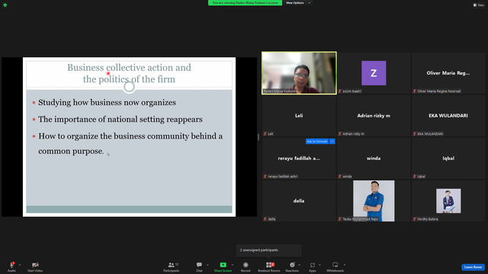
Task: Expand the arrow next to Chat
Action: 207,265
